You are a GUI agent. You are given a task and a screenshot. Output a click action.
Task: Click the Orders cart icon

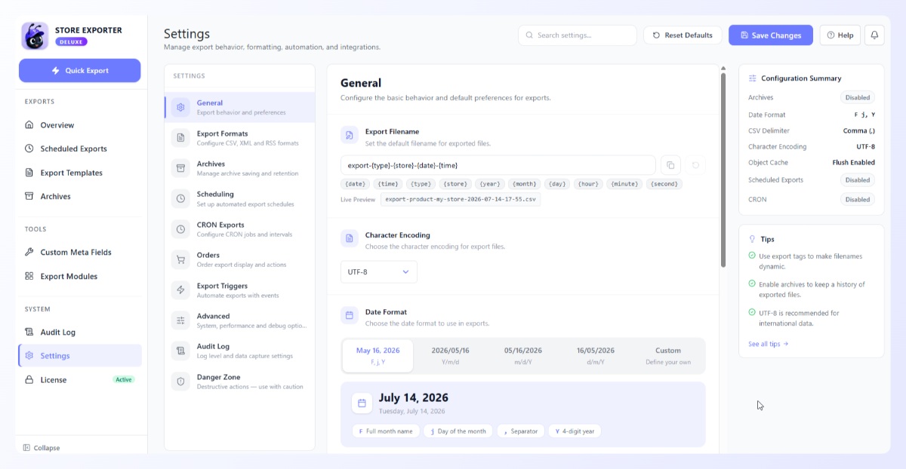[180, 259]
